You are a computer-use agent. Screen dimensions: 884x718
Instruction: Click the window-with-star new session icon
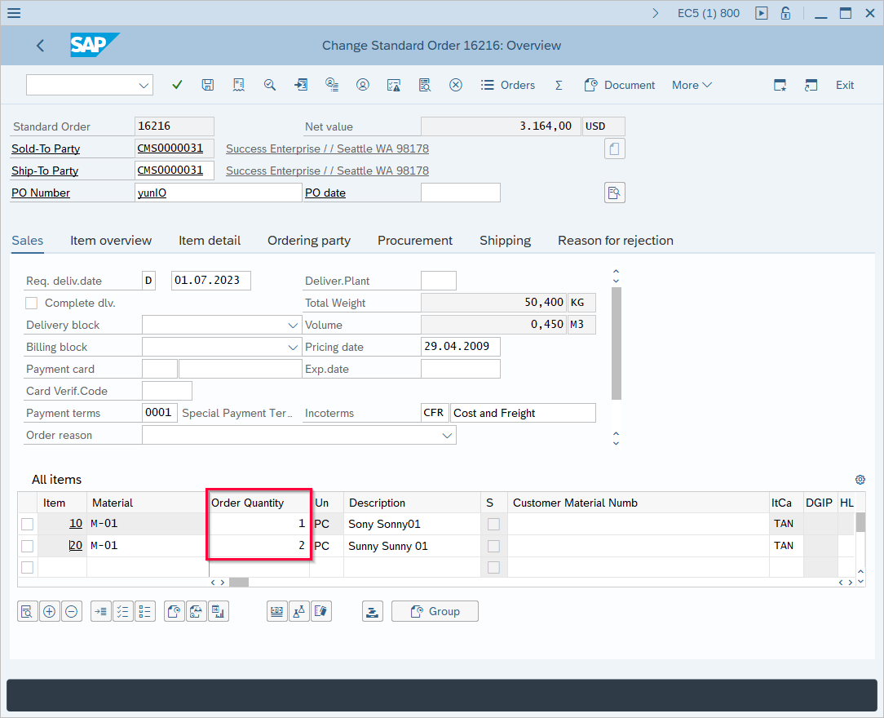pyautogui.click(x=780, y=85)
